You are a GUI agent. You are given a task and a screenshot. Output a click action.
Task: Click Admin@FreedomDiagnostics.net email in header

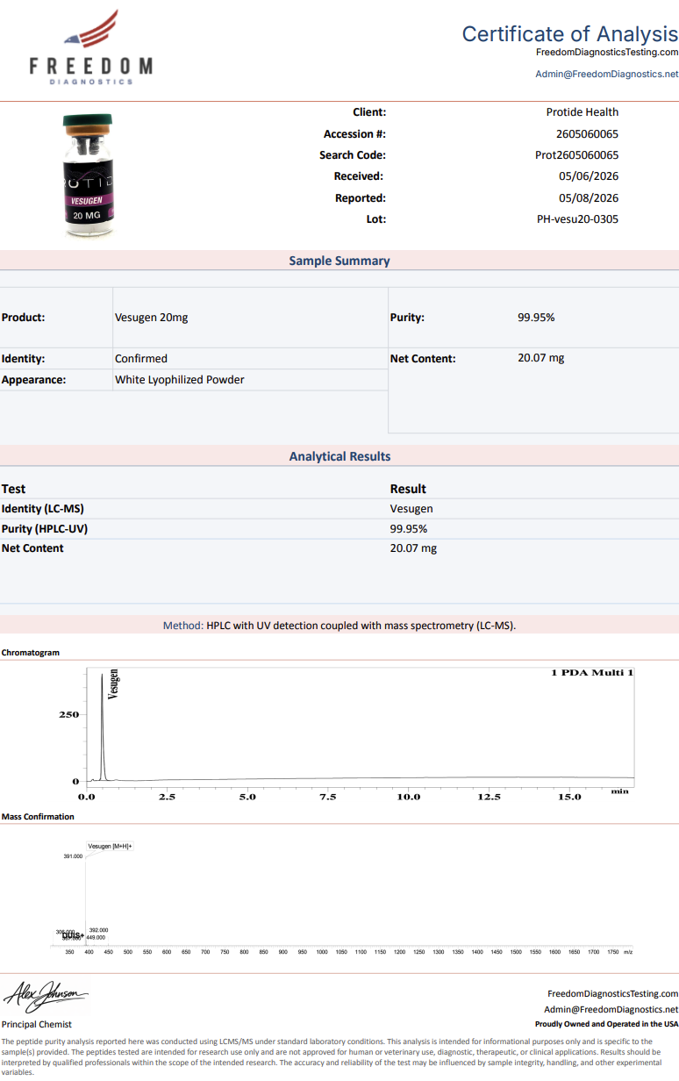tap(607, 75)
